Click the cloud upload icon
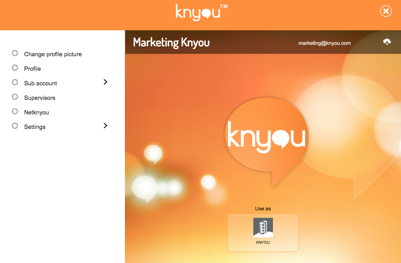The image size is (401, 263). (387, 42)
